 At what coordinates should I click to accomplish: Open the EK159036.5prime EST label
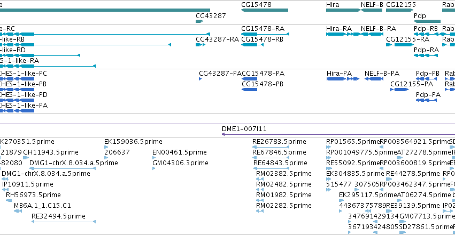point(133,142)
